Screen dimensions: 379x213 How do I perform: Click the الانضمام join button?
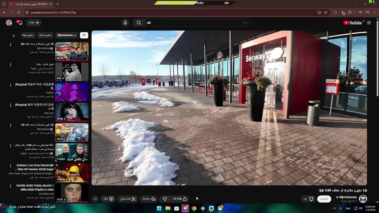[x=324, y=199]
